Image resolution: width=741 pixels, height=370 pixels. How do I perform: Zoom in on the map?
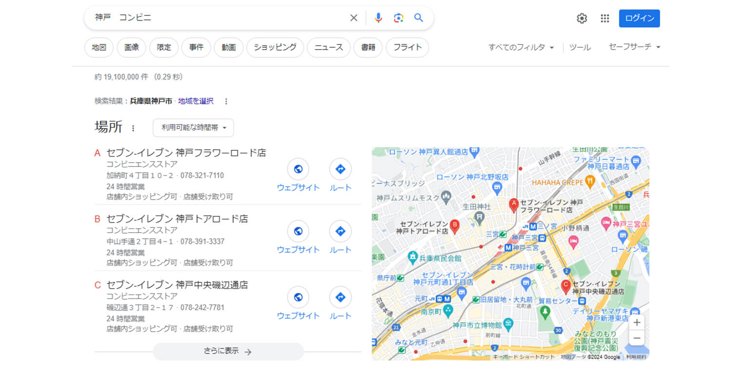(637, 322)
